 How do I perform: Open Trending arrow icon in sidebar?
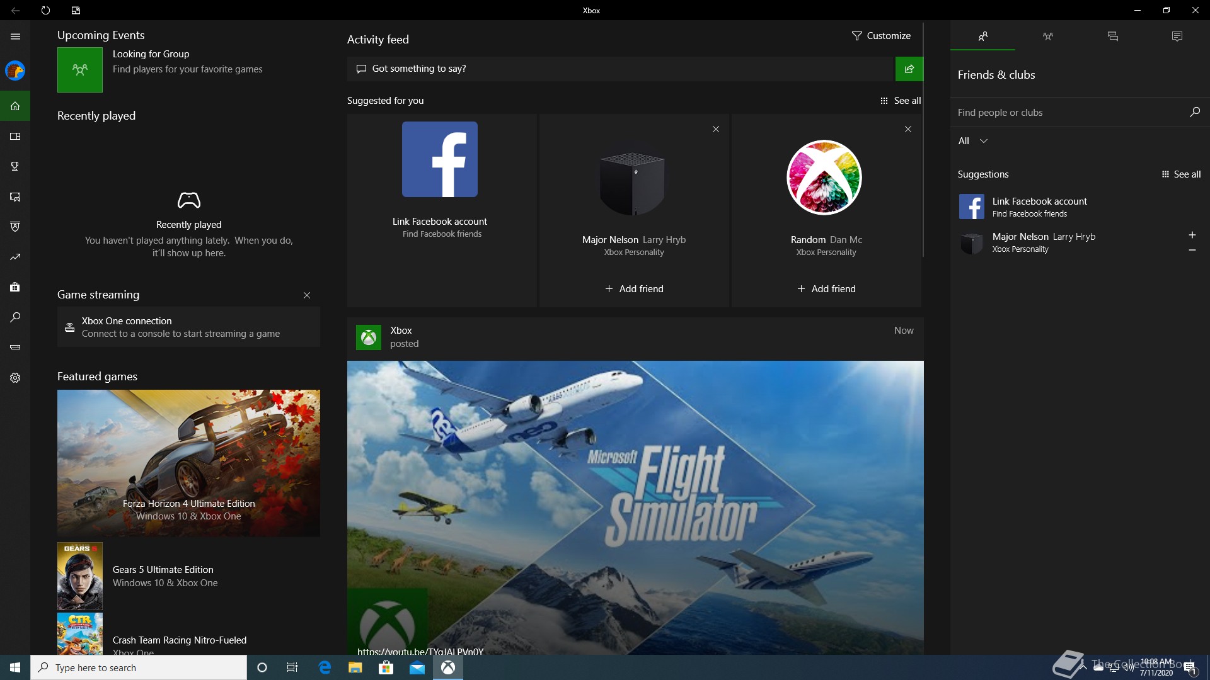(x=15, y=257)
